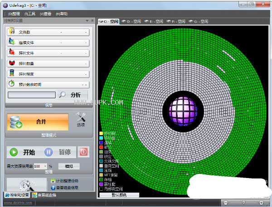Click the 暂停 pause button text
The width and height of the screenshot is (272, 207).
point(65,152)
